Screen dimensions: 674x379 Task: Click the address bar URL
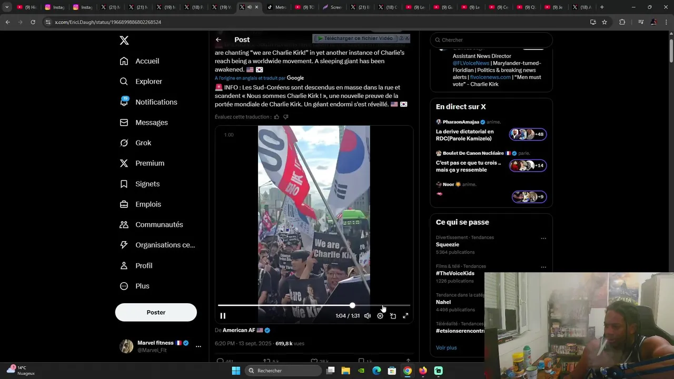pos(108,22)
